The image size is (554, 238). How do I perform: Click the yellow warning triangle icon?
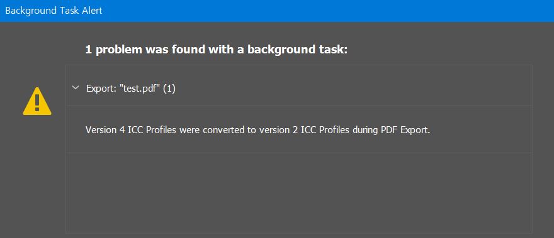(37, 101)
